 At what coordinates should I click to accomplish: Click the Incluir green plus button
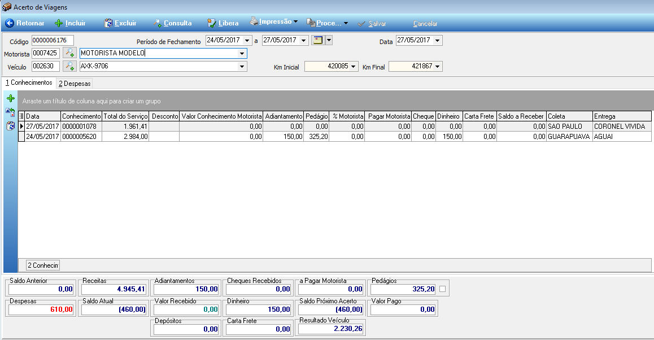point(70,23)
